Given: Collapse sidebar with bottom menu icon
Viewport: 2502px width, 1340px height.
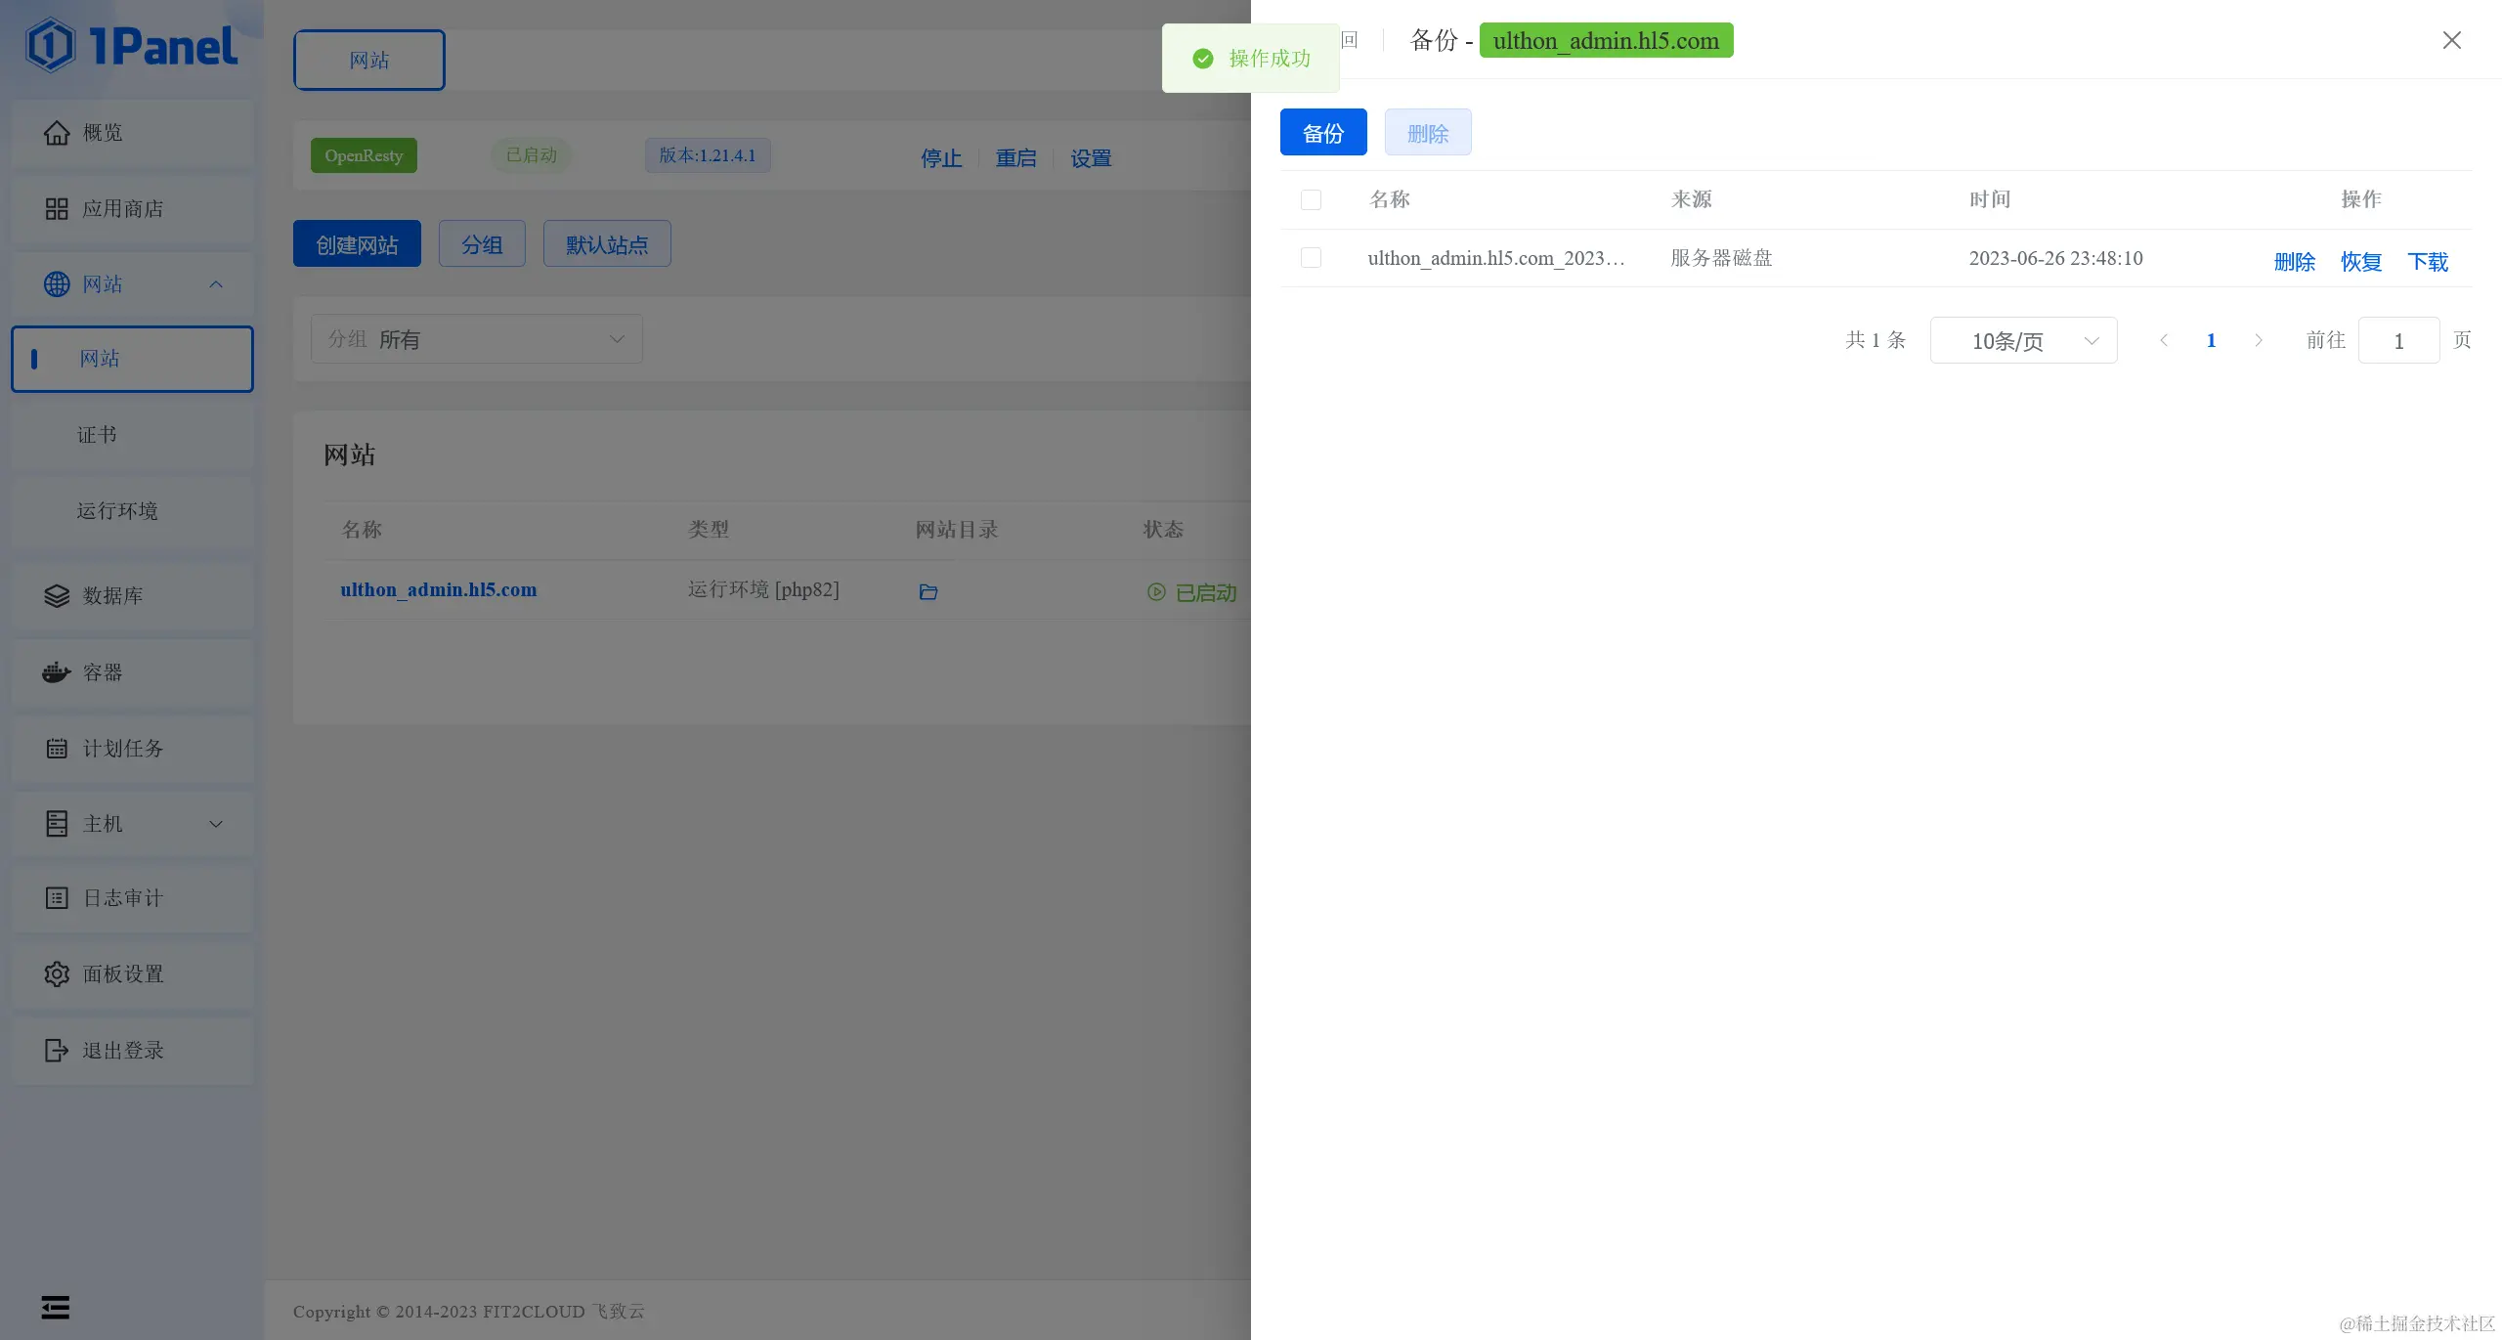Looking at the screenshot, I should click(x=56, y=1308).
